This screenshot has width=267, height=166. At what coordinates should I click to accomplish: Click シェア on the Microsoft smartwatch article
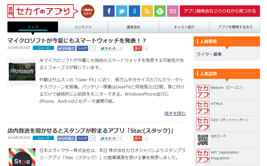point(82,48)
